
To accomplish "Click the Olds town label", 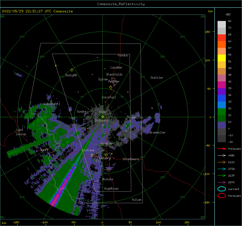I will [102, 112].
